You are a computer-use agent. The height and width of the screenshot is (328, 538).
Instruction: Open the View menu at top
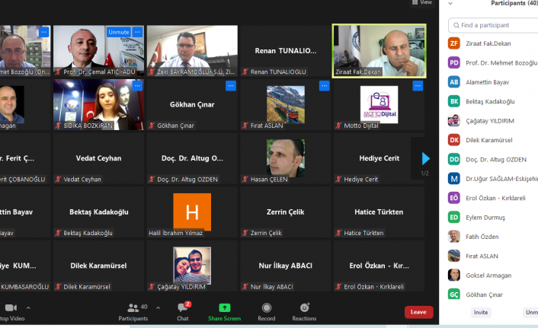tap(421, 3)
